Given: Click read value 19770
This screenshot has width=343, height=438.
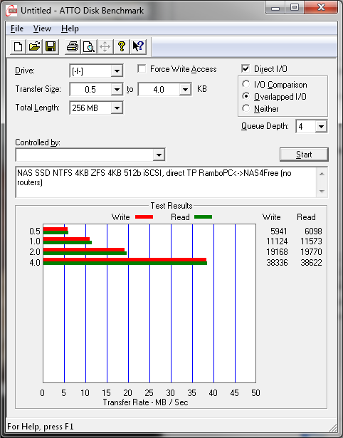Looking at the screenshot, I should (x=311, y=251).
